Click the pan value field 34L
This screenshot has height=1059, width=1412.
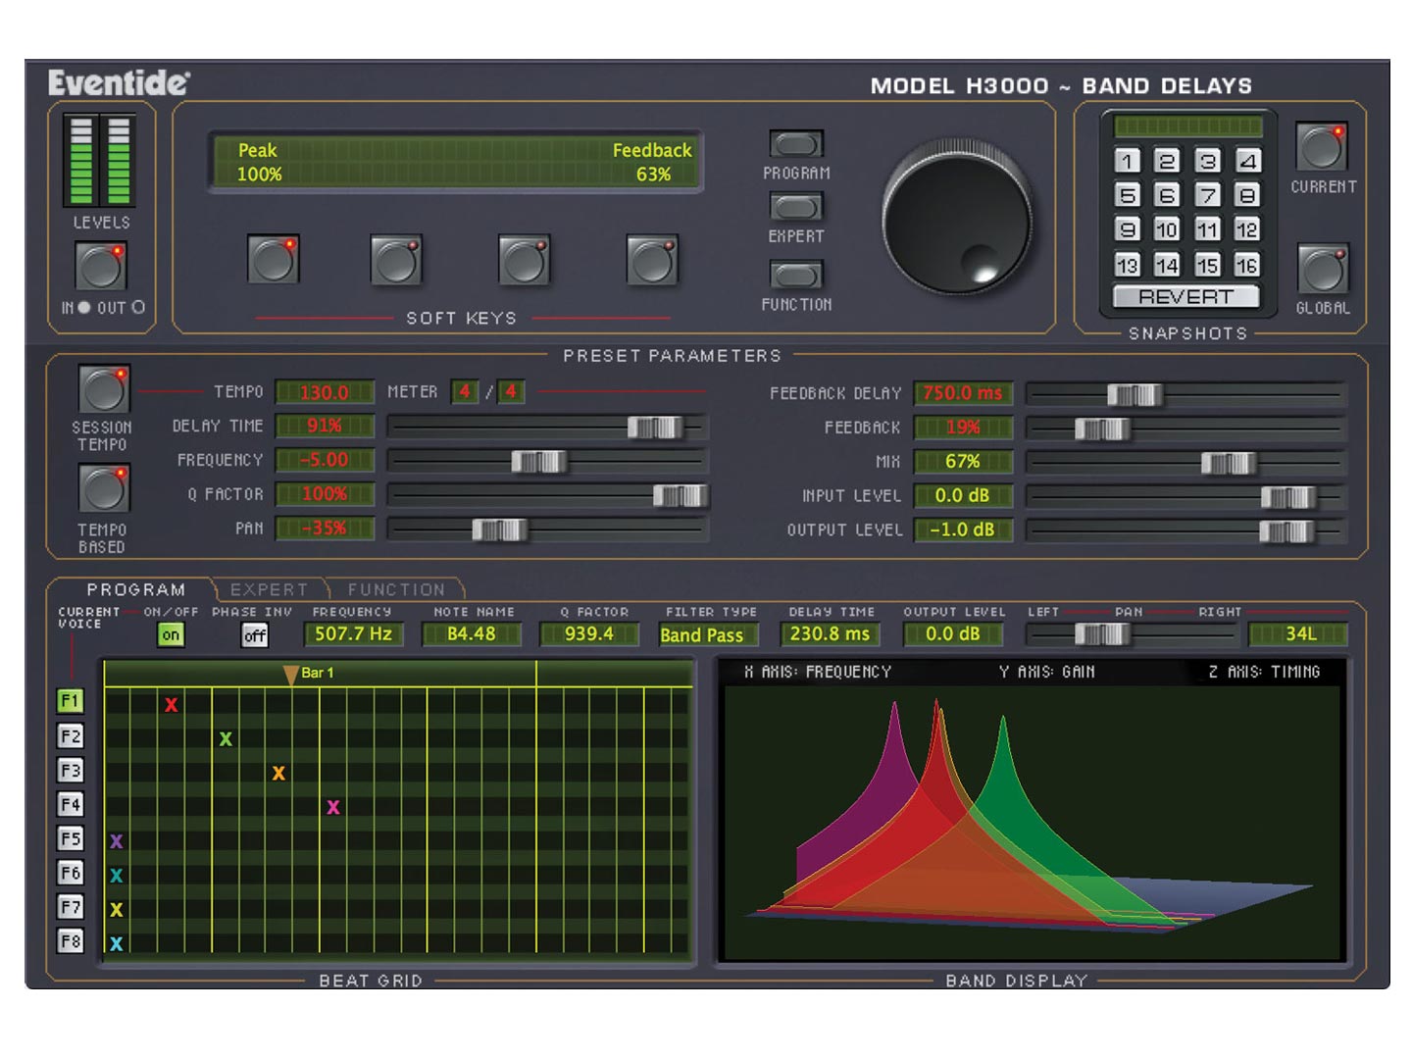[x=1299, y=634]
